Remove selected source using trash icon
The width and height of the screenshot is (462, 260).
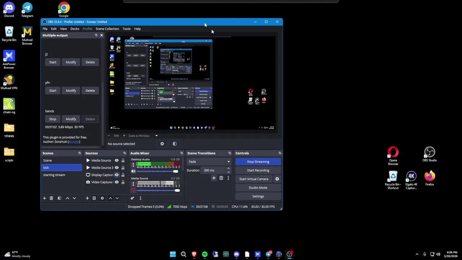click(94, 198)
